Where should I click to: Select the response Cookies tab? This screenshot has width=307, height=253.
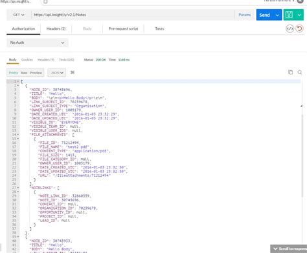click(27, 60)
